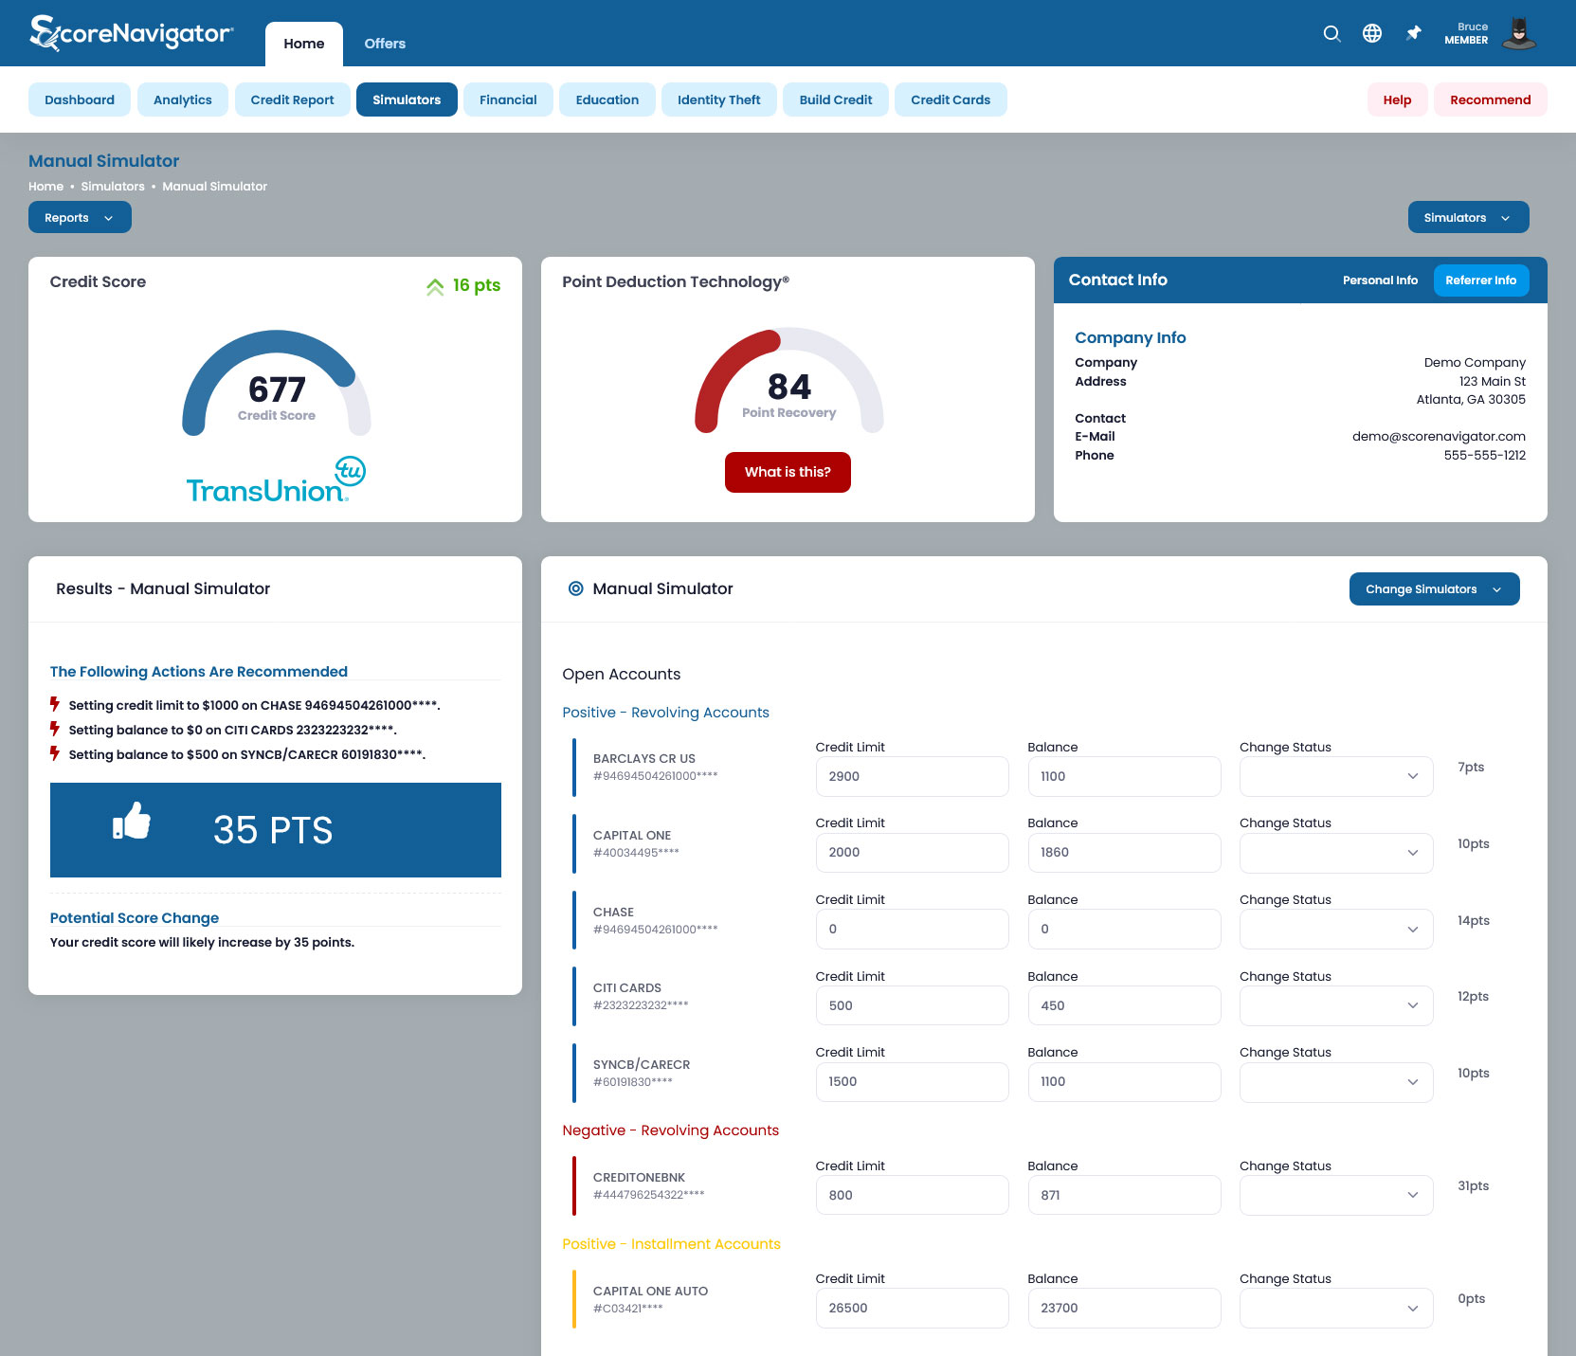Click the pin icon in header
1576x1356 pixels.
click(1414, 34)
